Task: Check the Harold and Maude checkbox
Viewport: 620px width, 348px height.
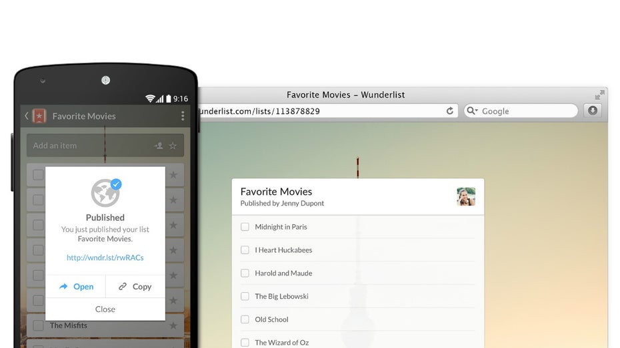Action: 245,273
